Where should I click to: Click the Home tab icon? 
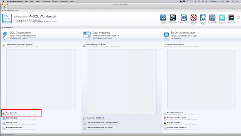coord(5,7)
